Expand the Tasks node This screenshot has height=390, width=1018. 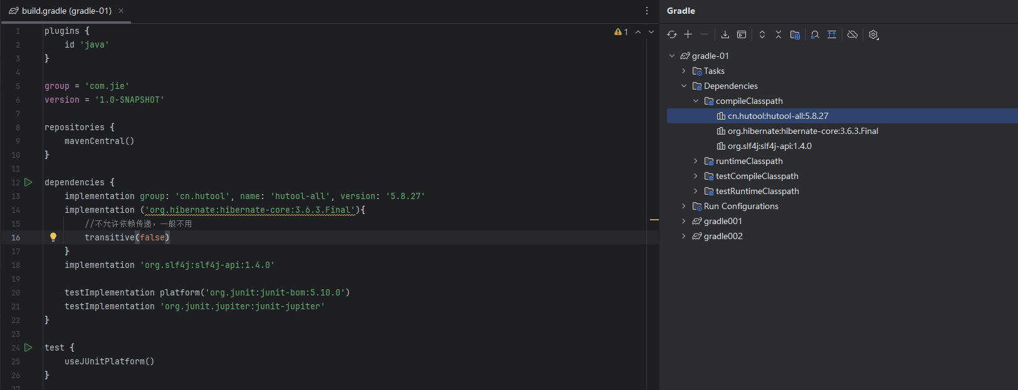[x=684, y=71]
